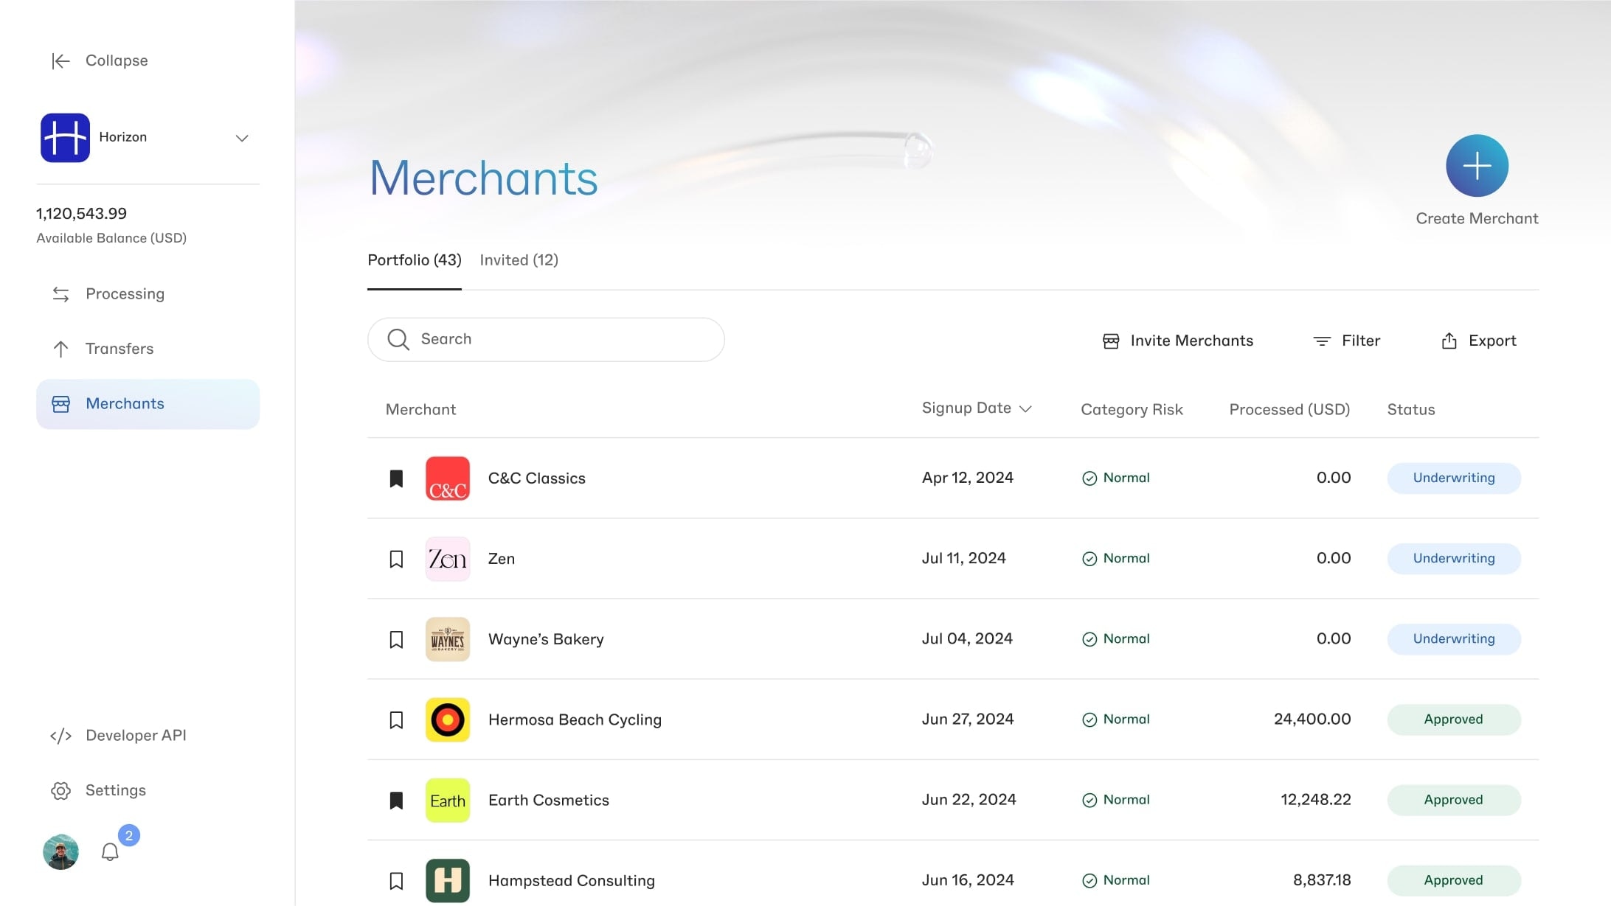Open Processing in the sidebar
The image size is (1611, 906).
pyautogui.click(x=148, y=294)
